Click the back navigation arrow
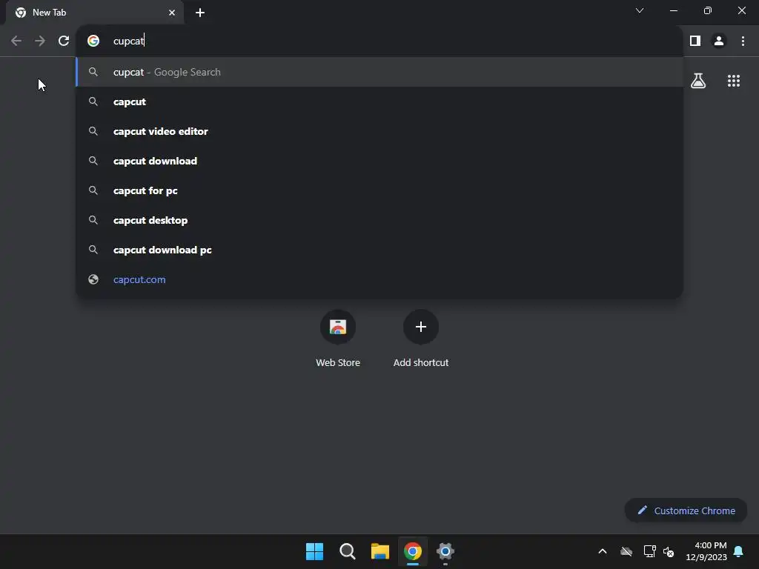 pyautogui.click(x=16, y=41)
